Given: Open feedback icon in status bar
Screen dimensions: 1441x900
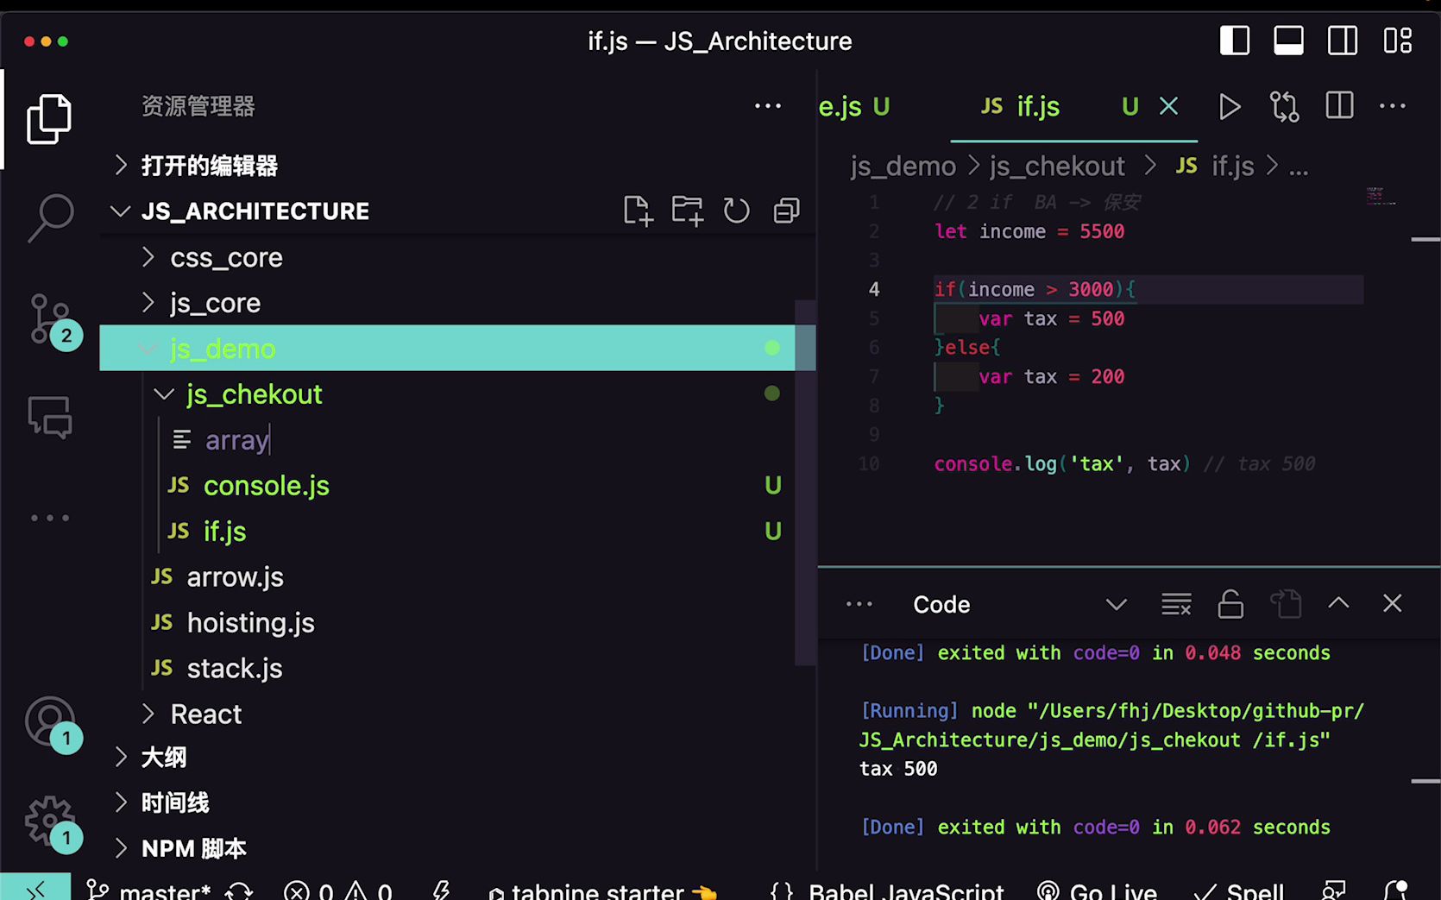Looking at the screenshot, I should tap(1334, 891).
